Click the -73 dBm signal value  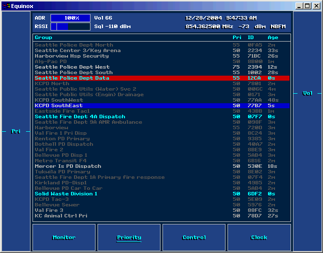click(251, 27)
